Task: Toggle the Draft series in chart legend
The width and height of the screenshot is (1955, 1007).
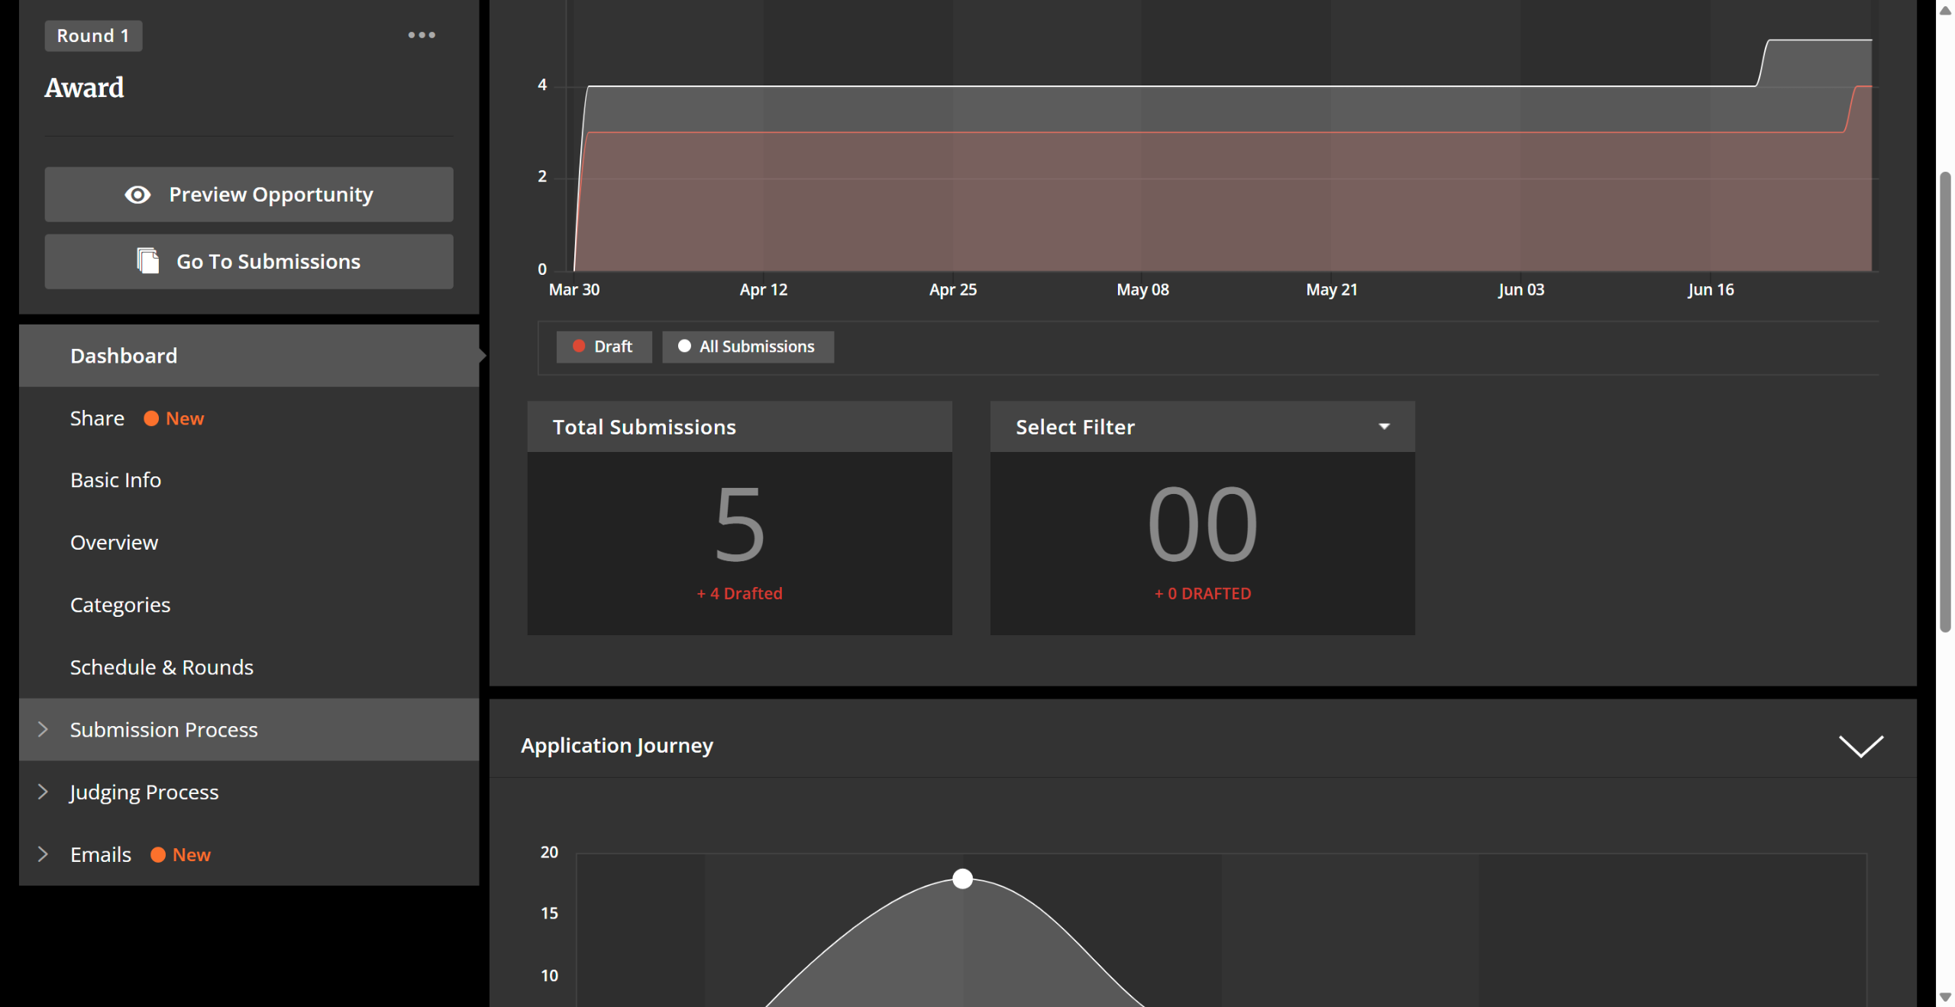Action: [603, 347]
